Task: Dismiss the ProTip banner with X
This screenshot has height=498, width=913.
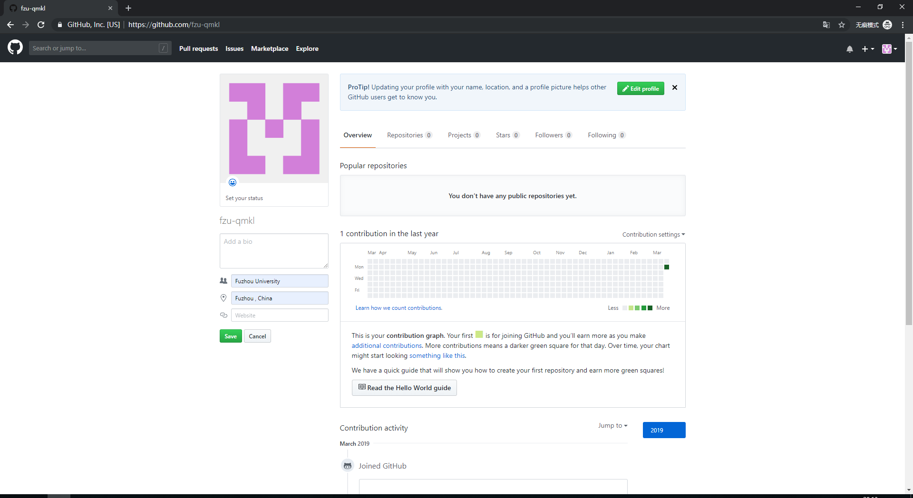Action: pyautogui.click(x=675, y=87)
